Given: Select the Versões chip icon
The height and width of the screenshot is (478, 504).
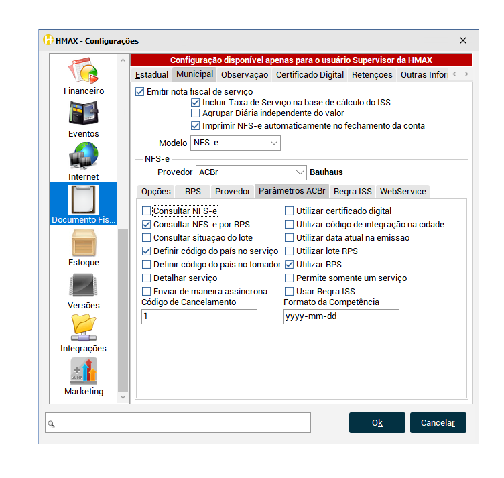Looking at the screenshot, I should click(84, 286).
